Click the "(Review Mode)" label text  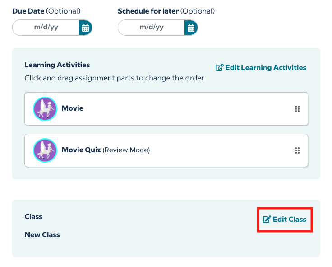tap(126, 150)
